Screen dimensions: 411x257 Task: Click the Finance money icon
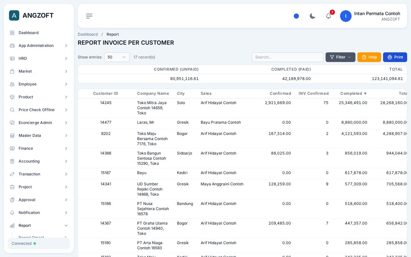[x=12, y=148]
